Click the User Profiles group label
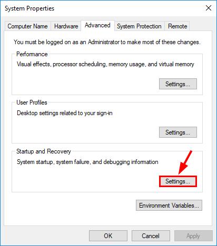The image size is (217, 246). [x=32, y=102]
